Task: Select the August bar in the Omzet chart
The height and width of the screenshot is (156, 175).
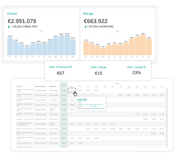Action: click(50, 48)
